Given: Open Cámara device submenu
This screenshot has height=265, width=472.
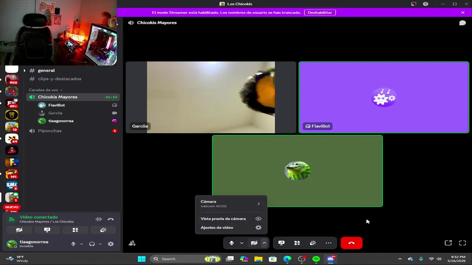Looking at the screenshot, I should [231, 204].
